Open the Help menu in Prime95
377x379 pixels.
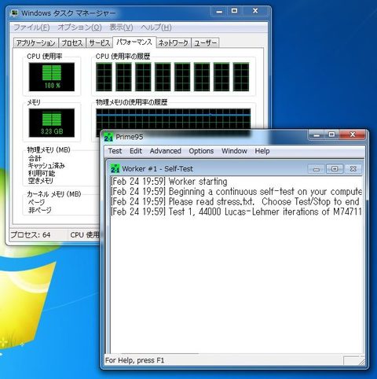[x=262, y=151]
